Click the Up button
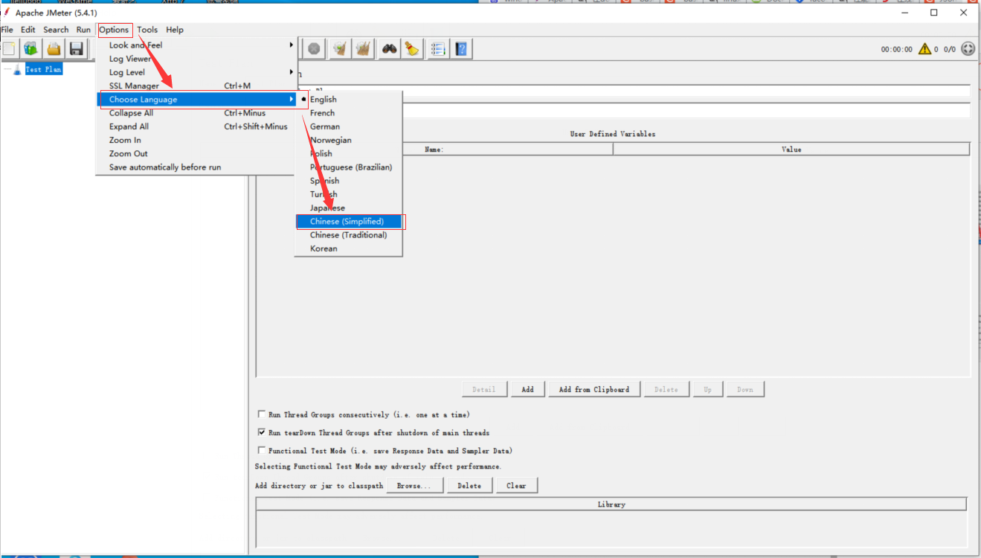981x558 pixels. [707, 389]
